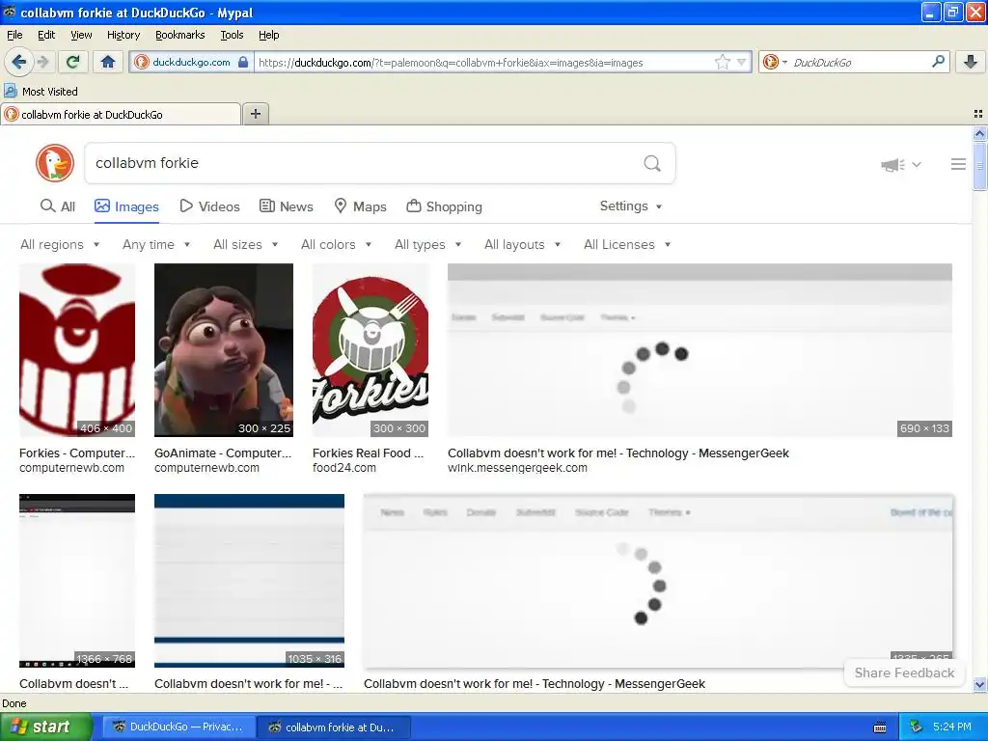This screenshot has height=741, width=988.
Task: Click the magnifier in the browser search box
Action: click(938, 62)
